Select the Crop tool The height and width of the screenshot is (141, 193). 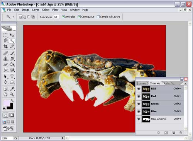tap(5, 46)
